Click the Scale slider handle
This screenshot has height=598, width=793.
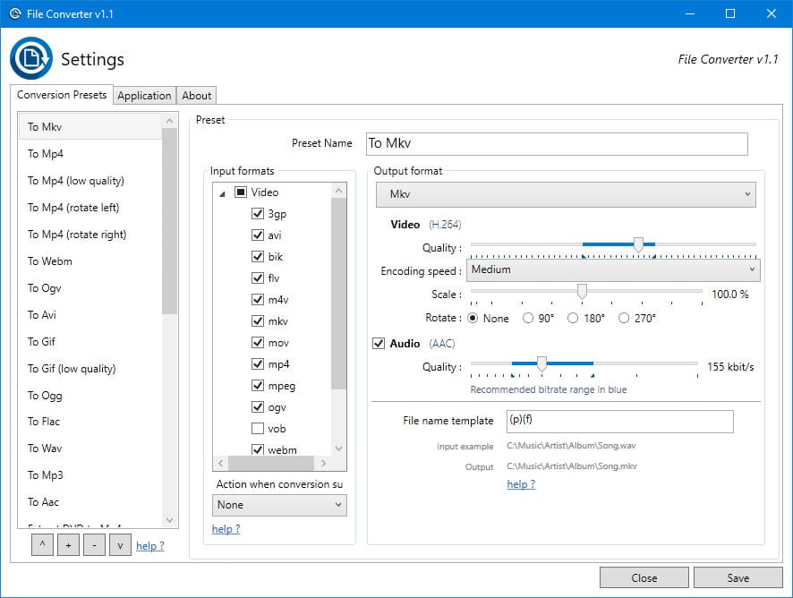coord(582,291)
